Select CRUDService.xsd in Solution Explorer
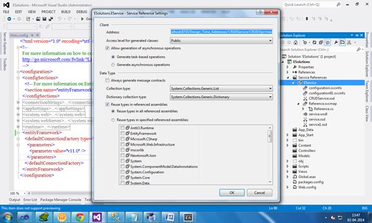Image resolution: width=372 pixels, height=223 pixels. click(321, 98)
